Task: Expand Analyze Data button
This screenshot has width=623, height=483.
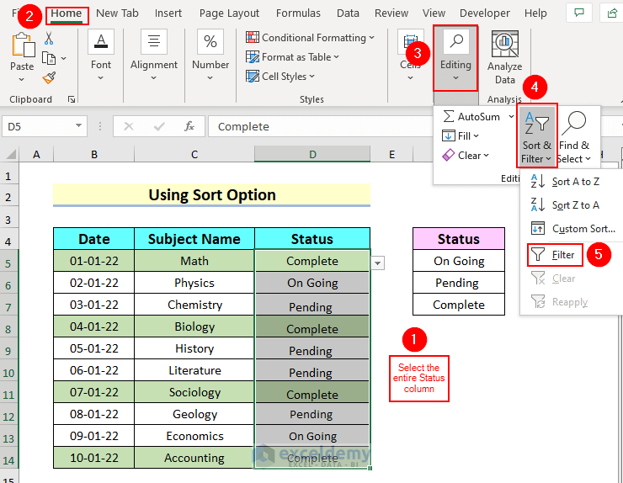Action: point(504,56)
